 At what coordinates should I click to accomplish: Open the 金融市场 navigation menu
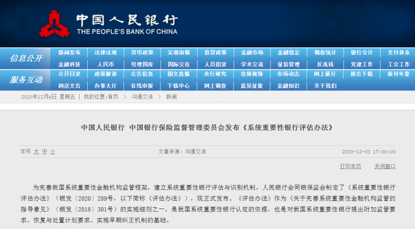pyautogui.click(x=252, y=53)
